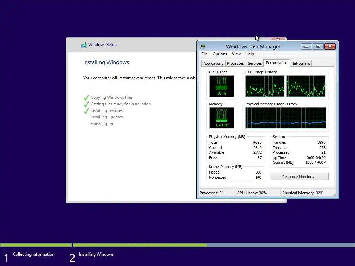Viewport: 355px width, 266px height.
Task: Click the checkmark beside Copying Windows files
Action: tap(86, 97)
